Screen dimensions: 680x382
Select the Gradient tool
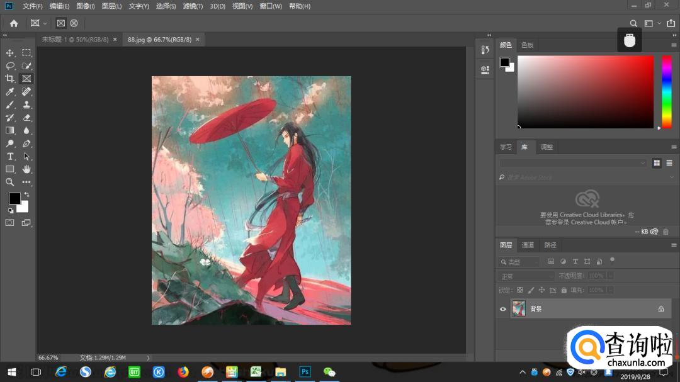[9, 130]
